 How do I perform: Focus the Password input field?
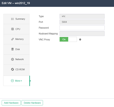[82, 28]
